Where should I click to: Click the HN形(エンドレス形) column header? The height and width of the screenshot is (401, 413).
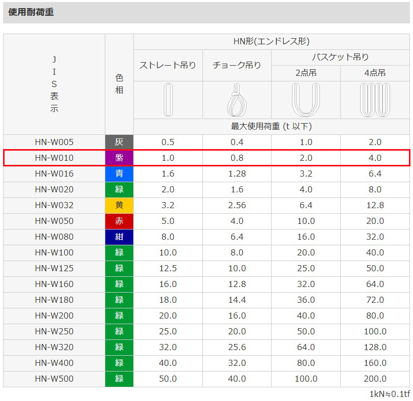coord(271,42)
